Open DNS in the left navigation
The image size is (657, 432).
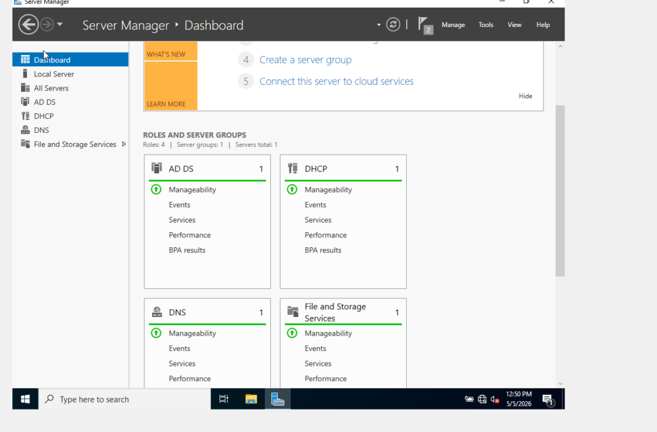pyautogui.click(x=71, y=130)
